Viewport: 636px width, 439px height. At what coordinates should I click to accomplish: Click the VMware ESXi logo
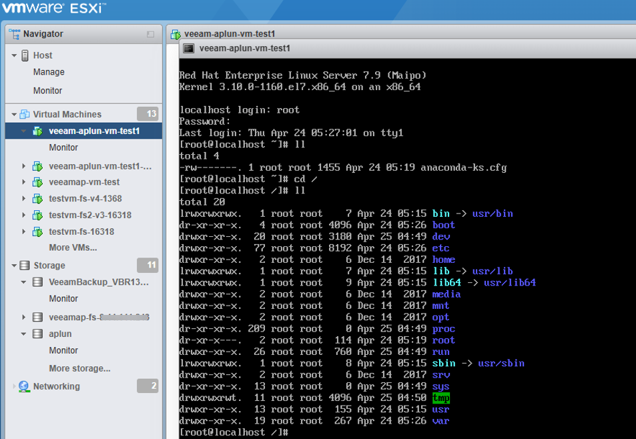pos(54,8)
